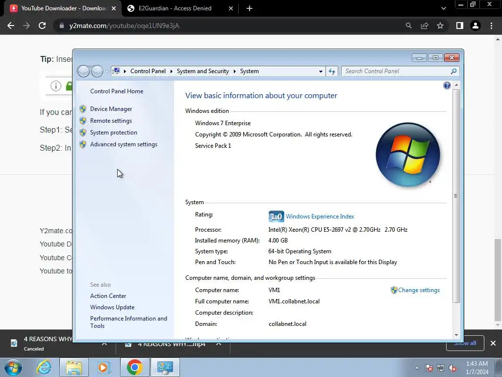
Task: Close the E2Guardian tab
Action: click(231, 8)
